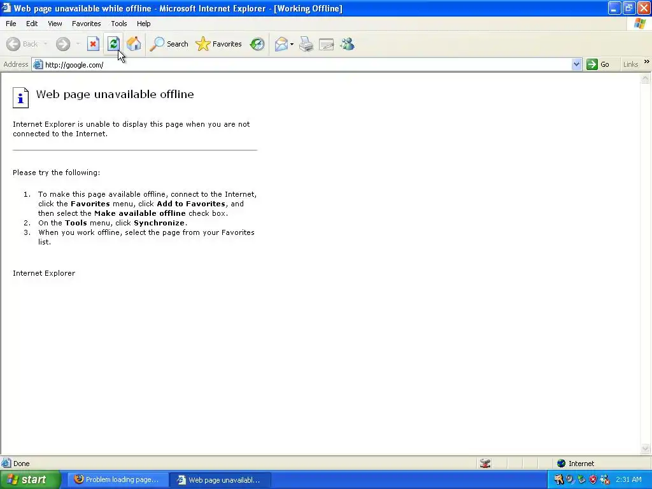This screenshot has height=489, width=652.
Task: Open the Favorites pane with star
Action: (219, 44)
